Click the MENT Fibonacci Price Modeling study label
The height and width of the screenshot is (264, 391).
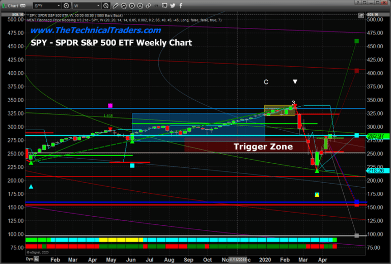(x=124, y=20)
